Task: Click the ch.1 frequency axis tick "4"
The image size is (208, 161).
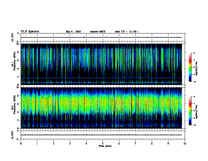Action: pyautogui.click(x=19, y=69)
